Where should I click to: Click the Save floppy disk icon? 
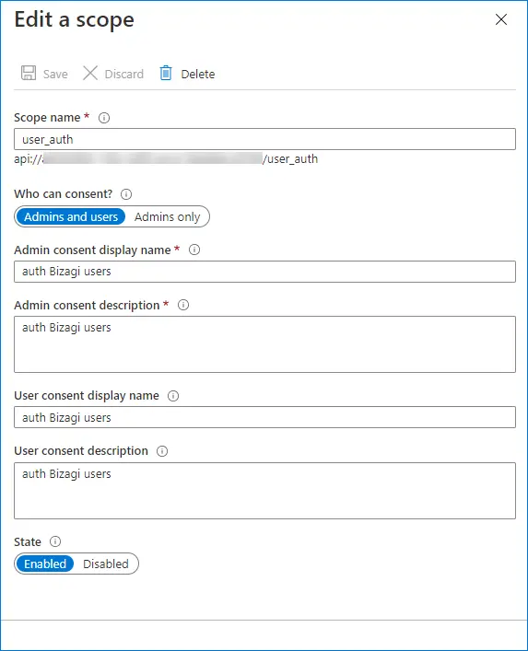29,73
